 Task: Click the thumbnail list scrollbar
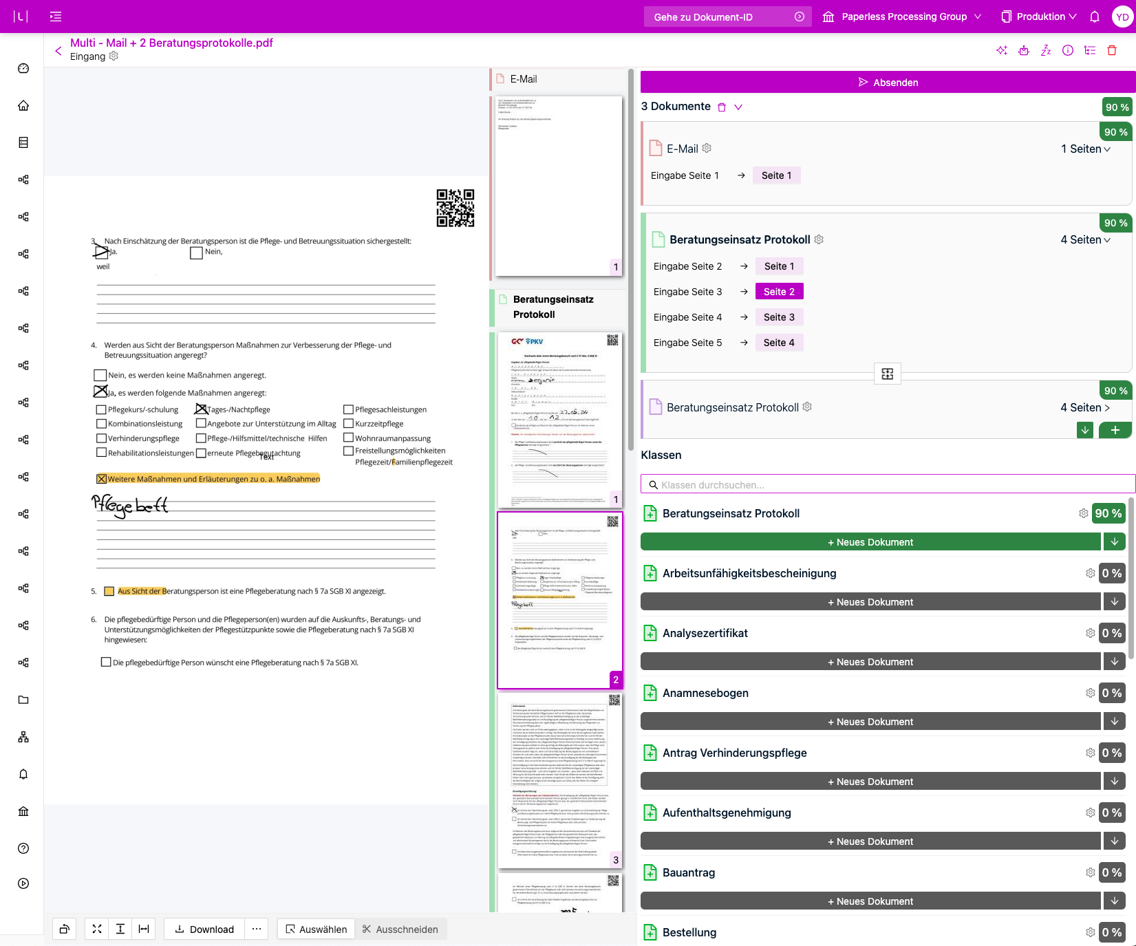point(631,261)
